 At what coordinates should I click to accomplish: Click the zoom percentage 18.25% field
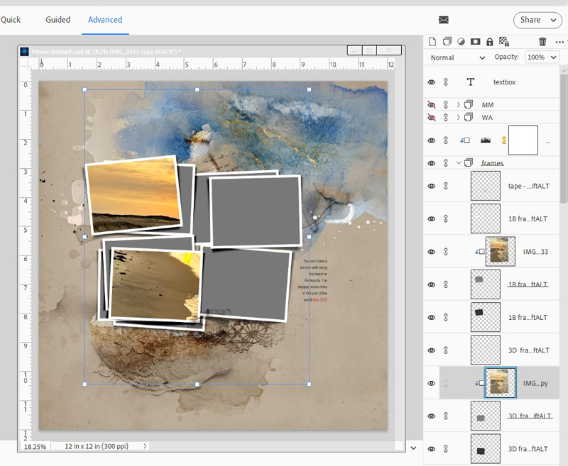pyautogui.click(x=35, y=446)
